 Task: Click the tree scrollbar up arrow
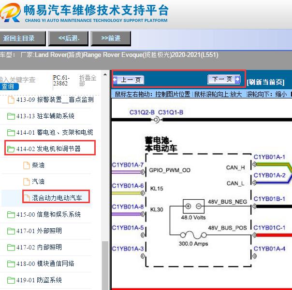105,74
